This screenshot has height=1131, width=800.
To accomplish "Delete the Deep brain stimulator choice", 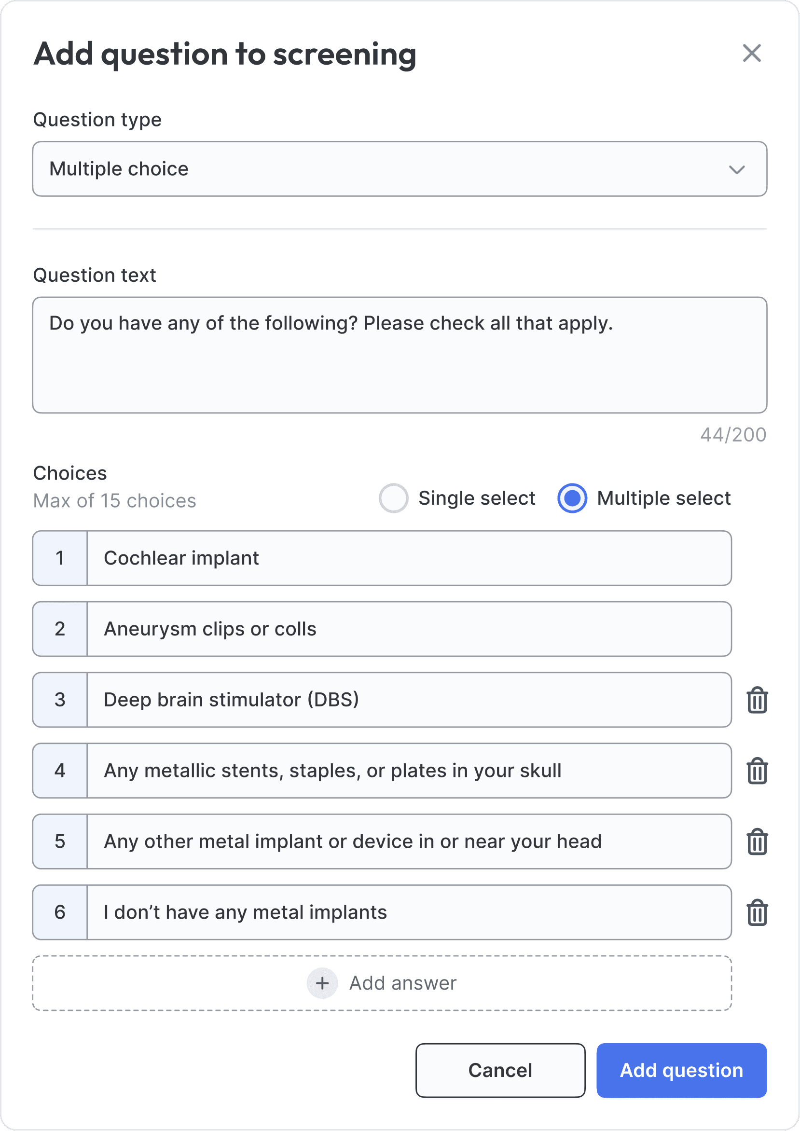I will pyautogui.click(x=757, y=700).
